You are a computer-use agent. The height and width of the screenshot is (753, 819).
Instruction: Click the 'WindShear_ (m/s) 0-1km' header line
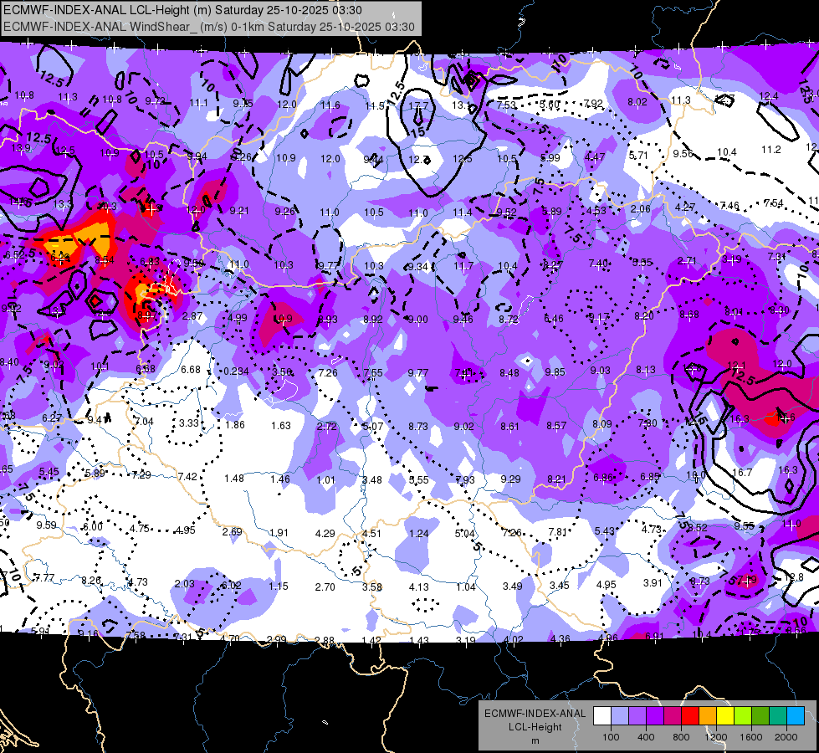pos(209,27)
